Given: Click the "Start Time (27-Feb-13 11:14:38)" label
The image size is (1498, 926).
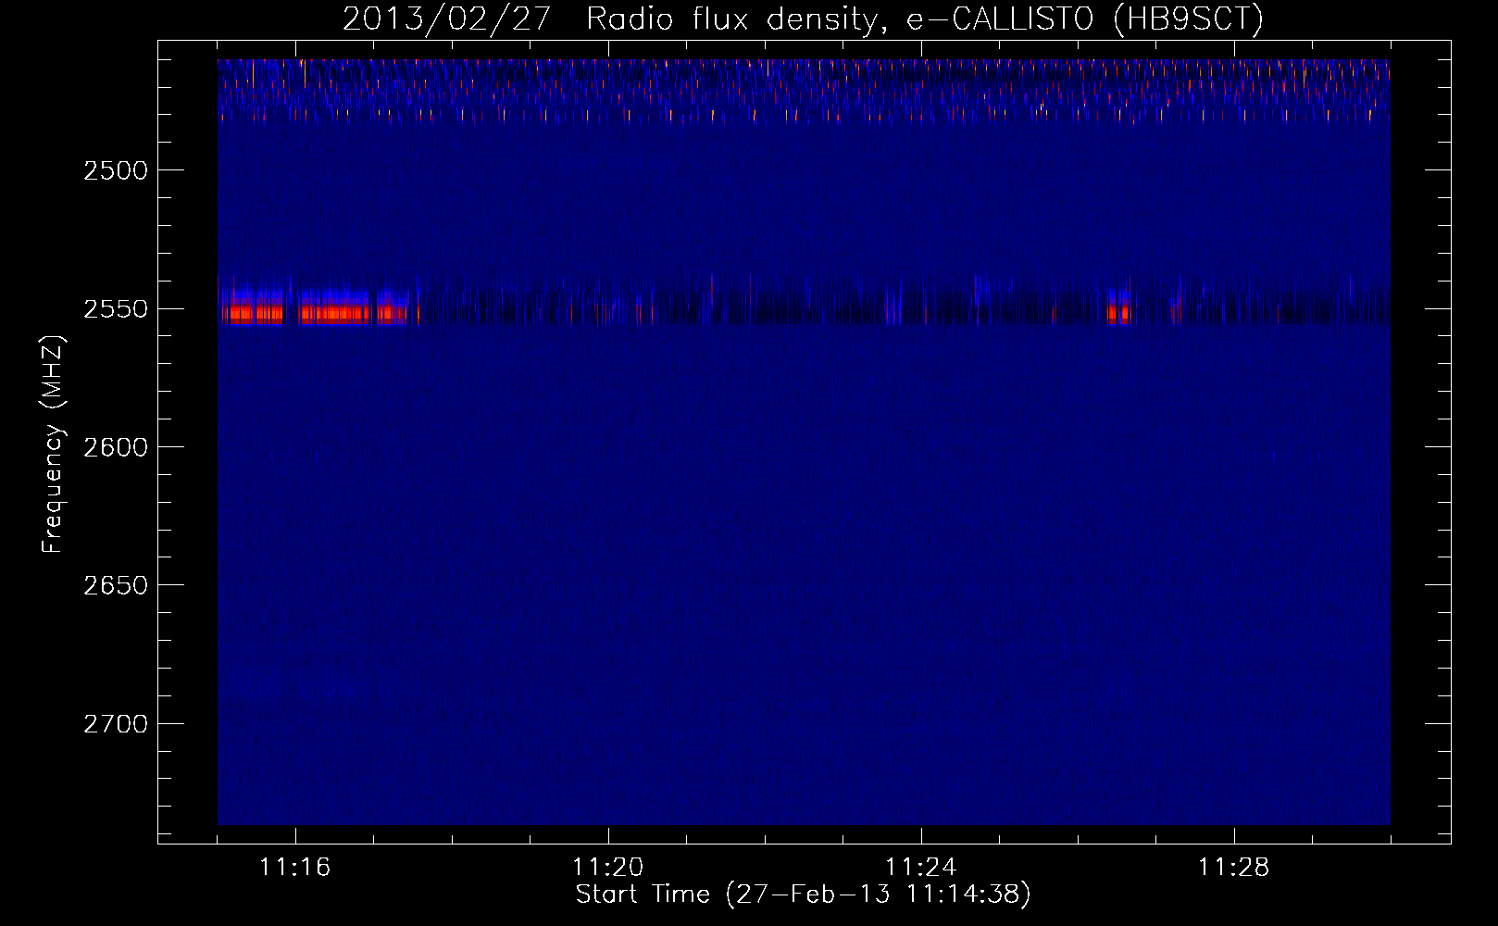Looking at the screenshot, I should pos(804,895).
